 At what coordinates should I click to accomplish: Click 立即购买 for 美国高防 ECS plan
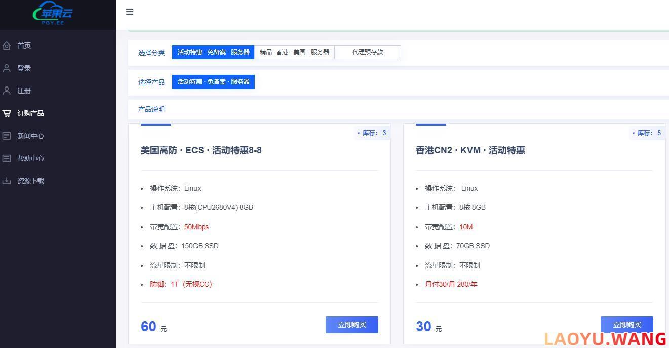tap(352, 325)
